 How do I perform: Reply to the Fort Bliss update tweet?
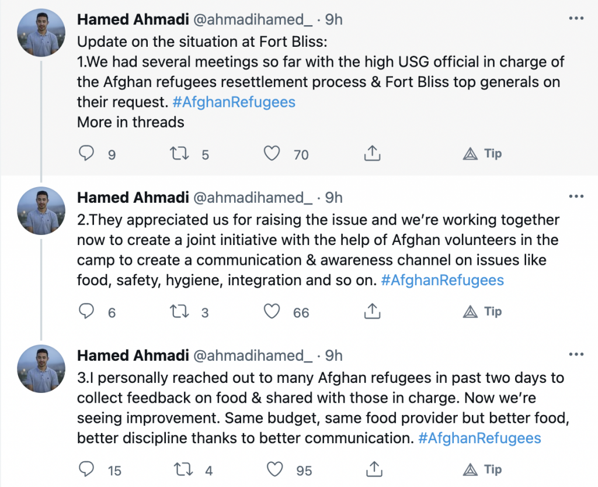[86, 154]
